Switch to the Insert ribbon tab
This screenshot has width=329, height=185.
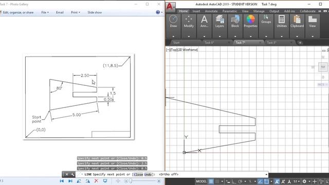click(196, 11)
